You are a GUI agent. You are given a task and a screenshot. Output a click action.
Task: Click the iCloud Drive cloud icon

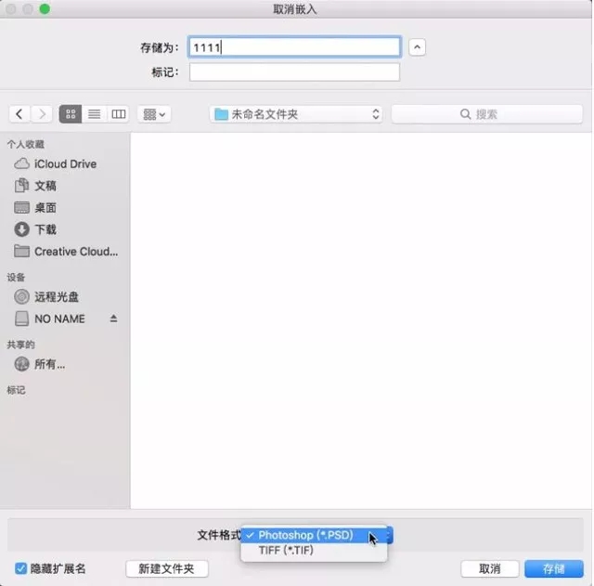pyautogui.click(x=21, y=163)
